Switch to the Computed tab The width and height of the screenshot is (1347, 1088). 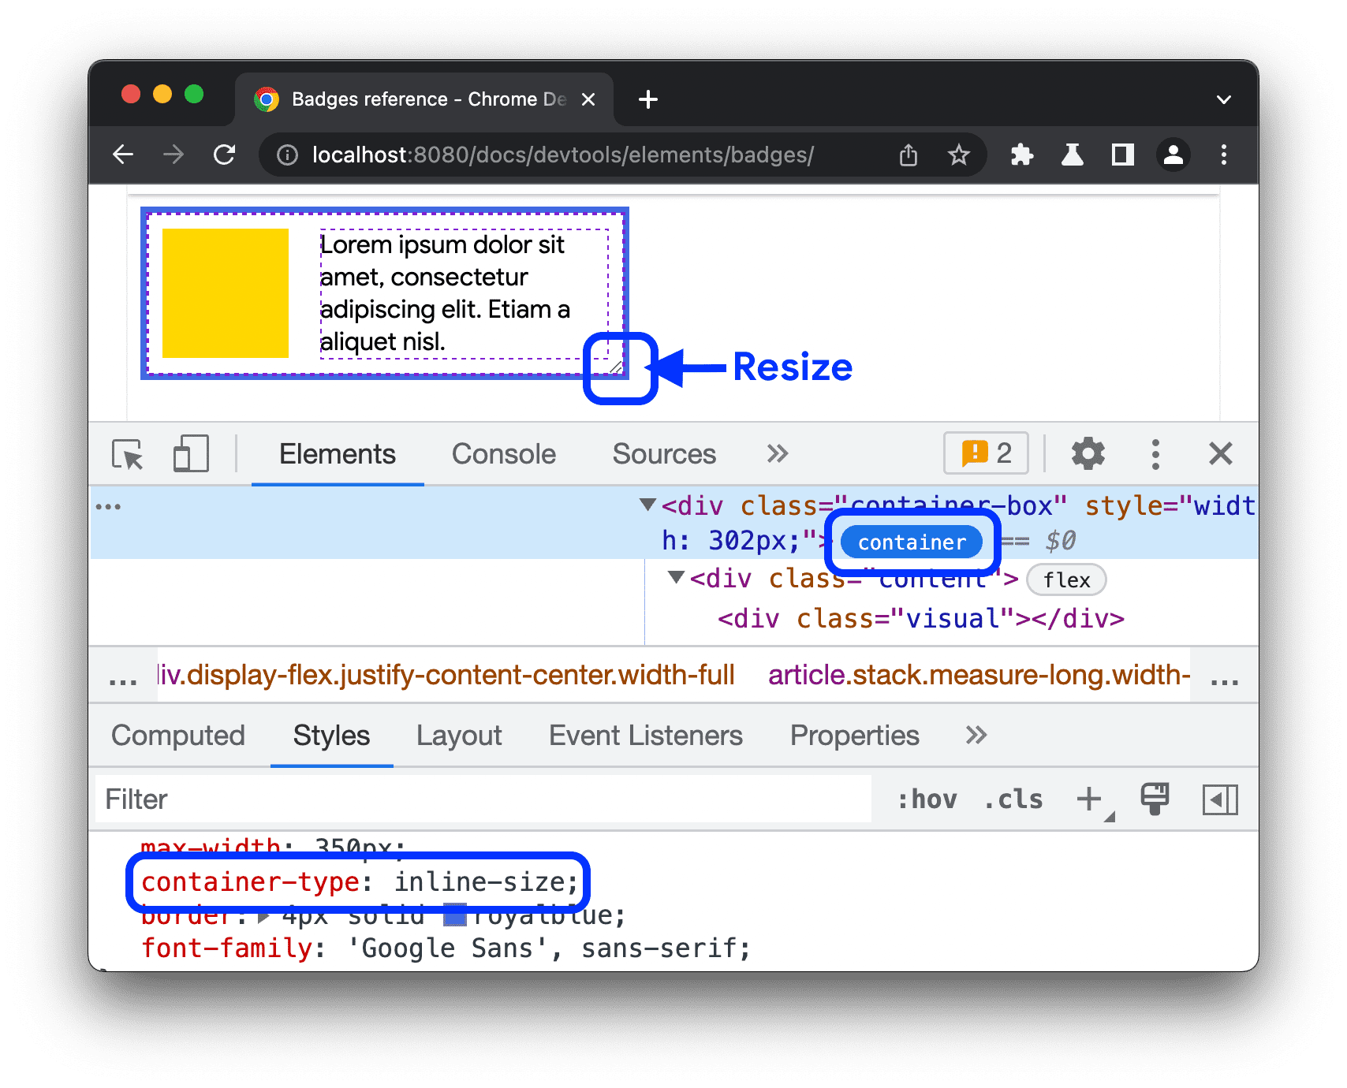178,735
